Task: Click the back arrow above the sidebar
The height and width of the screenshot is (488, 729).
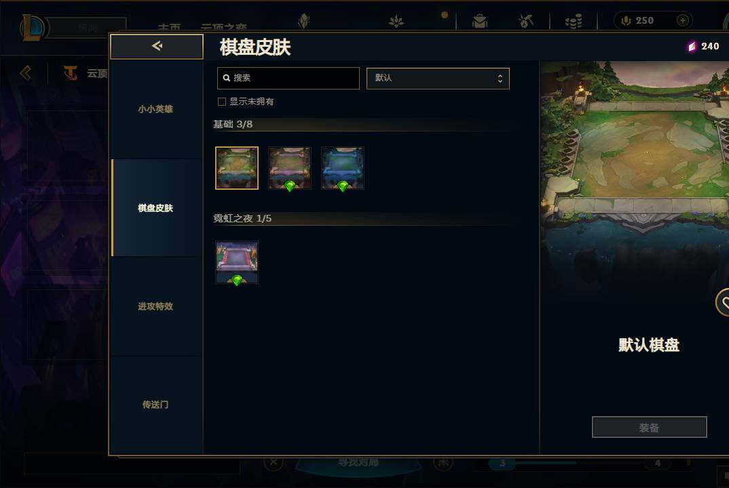Action: pos(157,46)
